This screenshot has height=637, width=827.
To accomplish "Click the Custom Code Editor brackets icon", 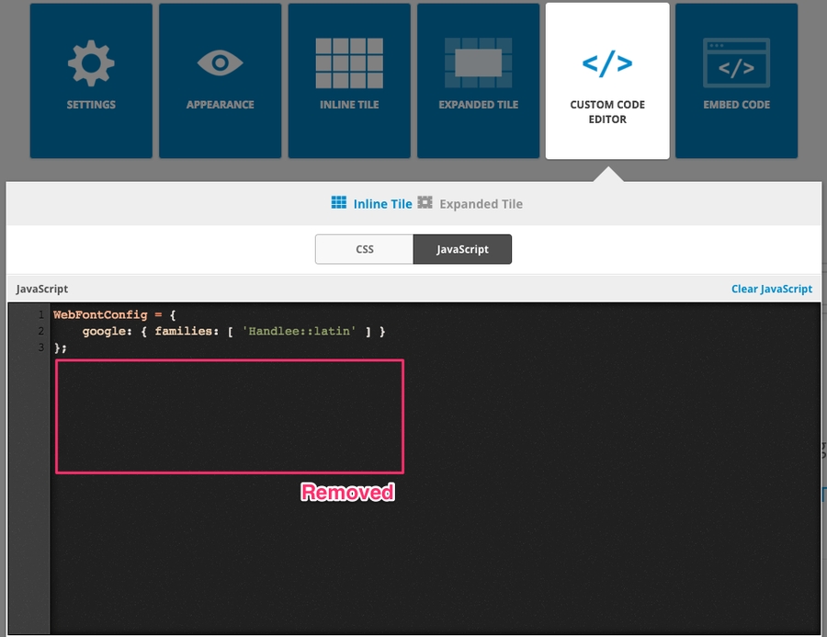I will [607, 63].
